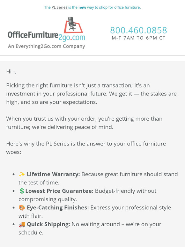Click the OfficeFurniture2go.com logo
This screenshot has height=247, width=185.
(x=47, y=33)
